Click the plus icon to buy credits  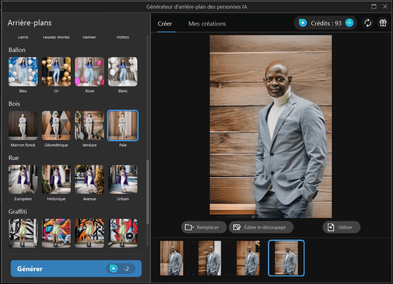tap(349, 23)
